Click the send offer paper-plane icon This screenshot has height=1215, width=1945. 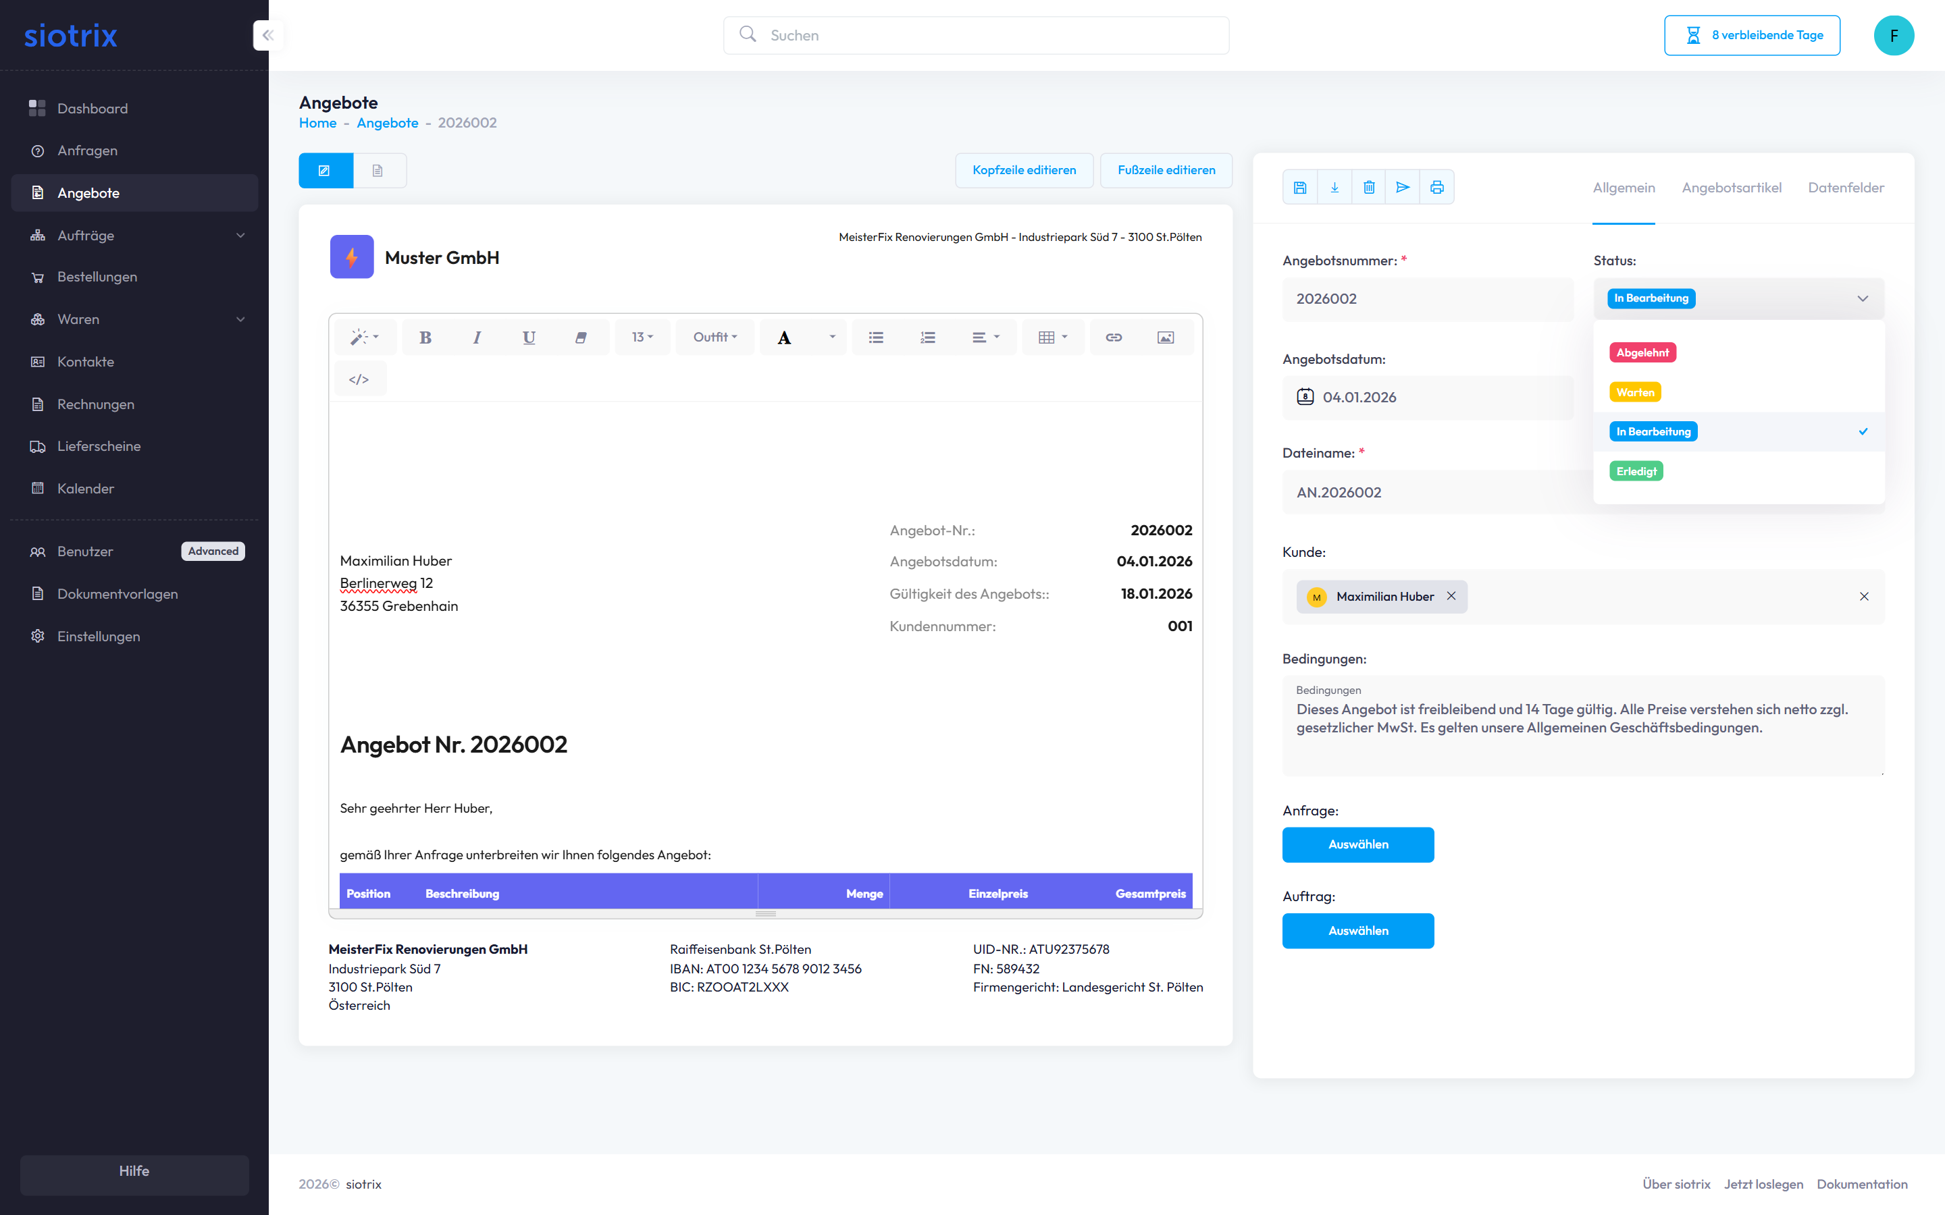[1403, 187]
